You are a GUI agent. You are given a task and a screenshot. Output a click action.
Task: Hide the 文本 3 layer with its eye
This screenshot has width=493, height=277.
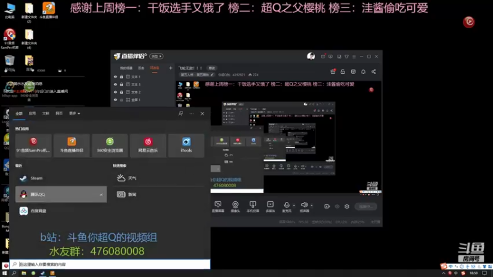[115, 84]
